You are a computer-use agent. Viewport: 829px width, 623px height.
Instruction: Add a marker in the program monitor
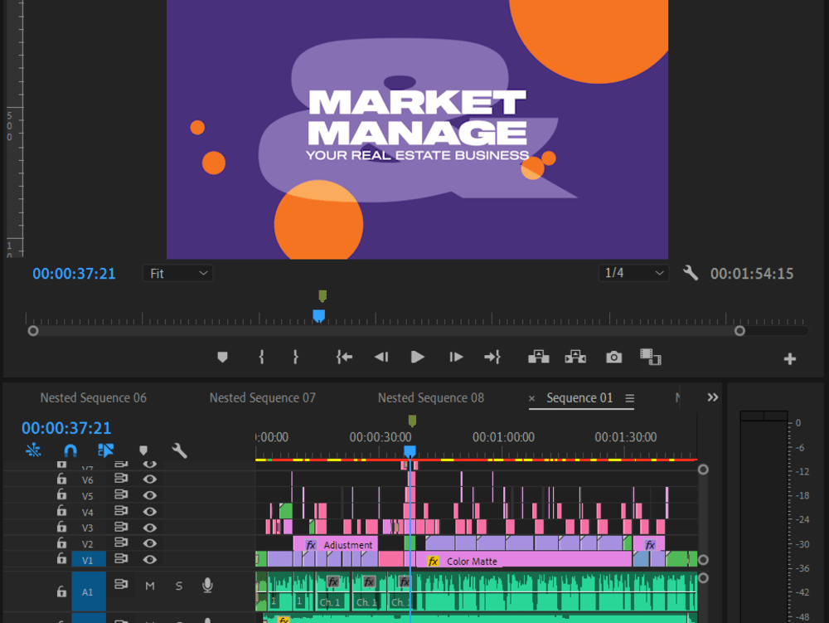point(222,358)
